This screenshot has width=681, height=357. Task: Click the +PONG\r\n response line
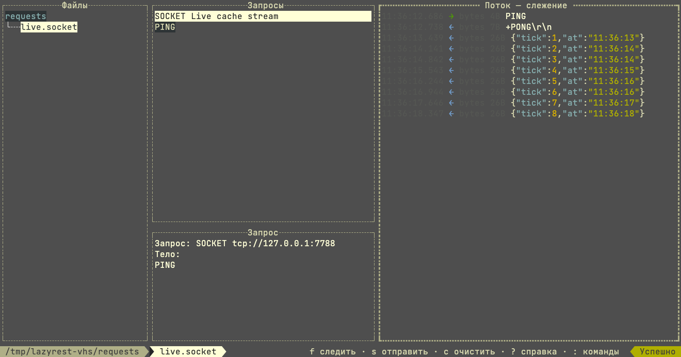point(529,27)
